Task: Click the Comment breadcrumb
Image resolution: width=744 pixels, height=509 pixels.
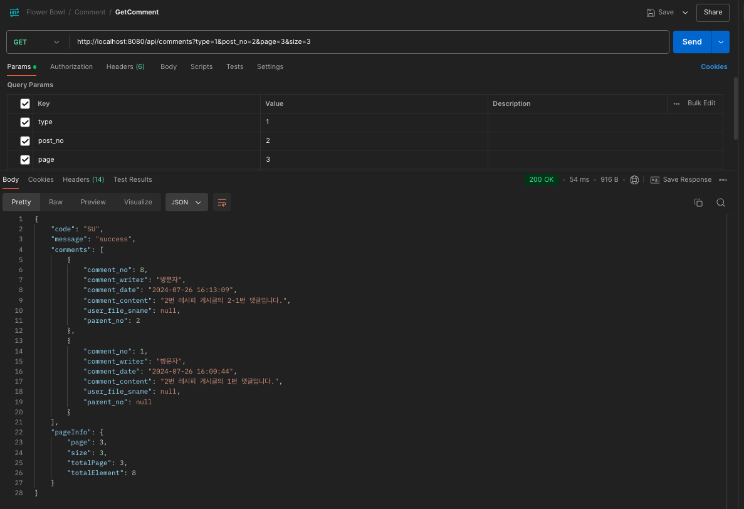Action: (90, 13)
